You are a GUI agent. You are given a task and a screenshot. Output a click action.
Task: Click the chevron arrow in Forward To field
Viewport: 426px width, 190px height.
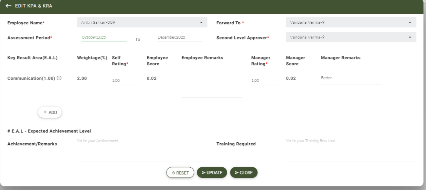410,23
